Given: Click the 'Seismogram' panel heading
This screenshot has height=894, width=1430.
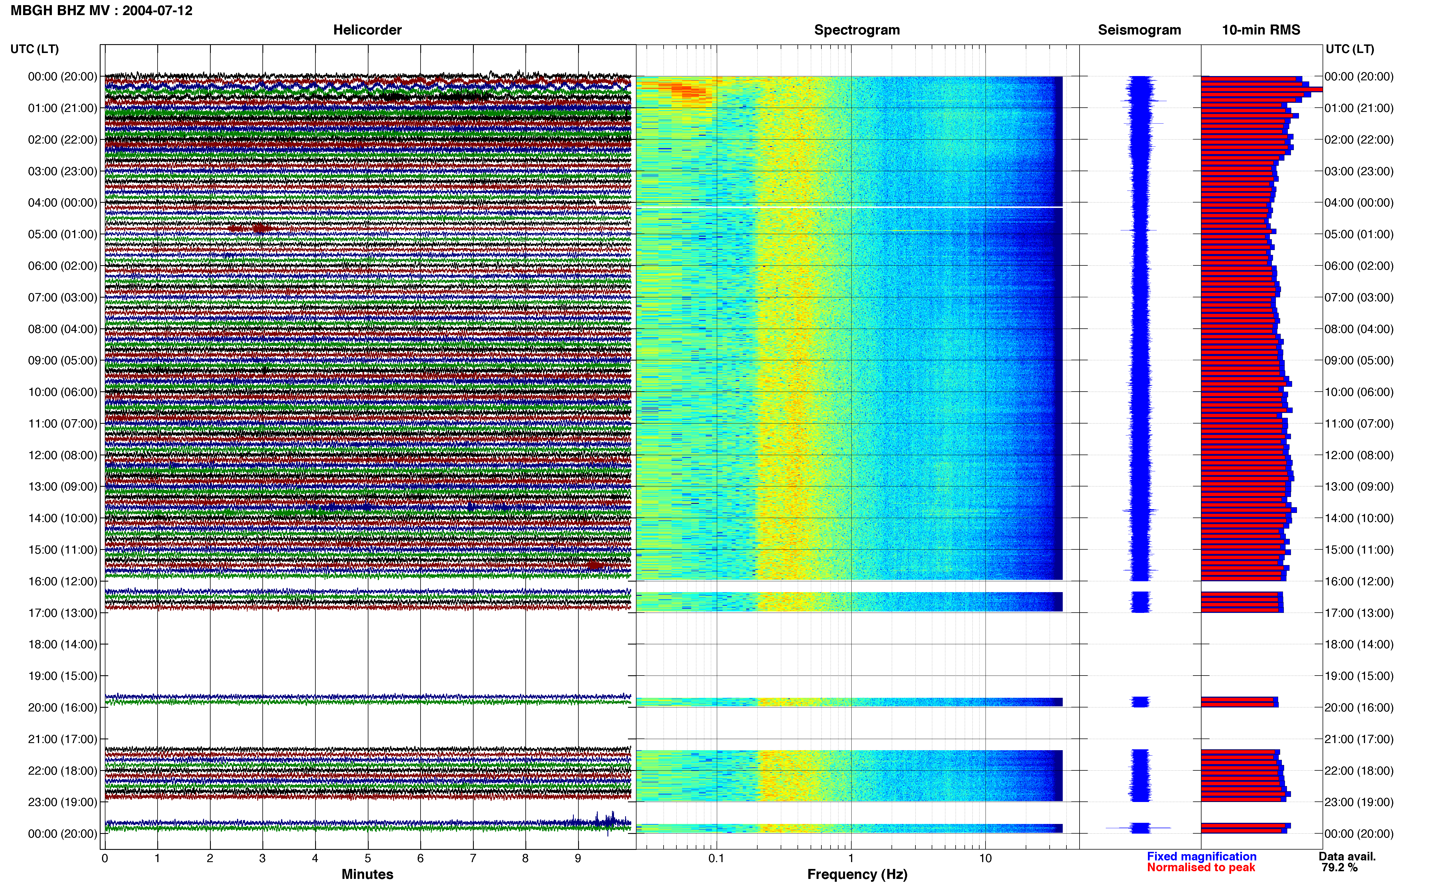Looking at the screenshot, I should (x=1140, y=30).
